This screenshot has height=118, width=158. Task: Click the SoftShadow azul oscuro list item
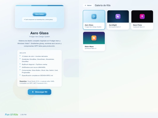tap(34, 67)
